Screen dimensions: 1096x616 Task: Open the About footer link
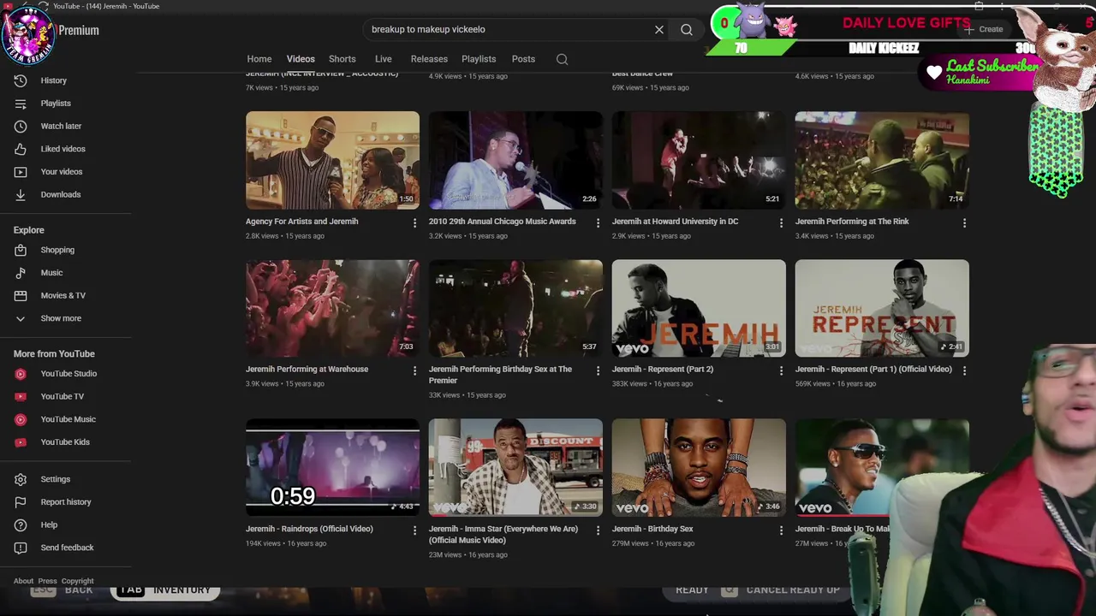(23, 581)
